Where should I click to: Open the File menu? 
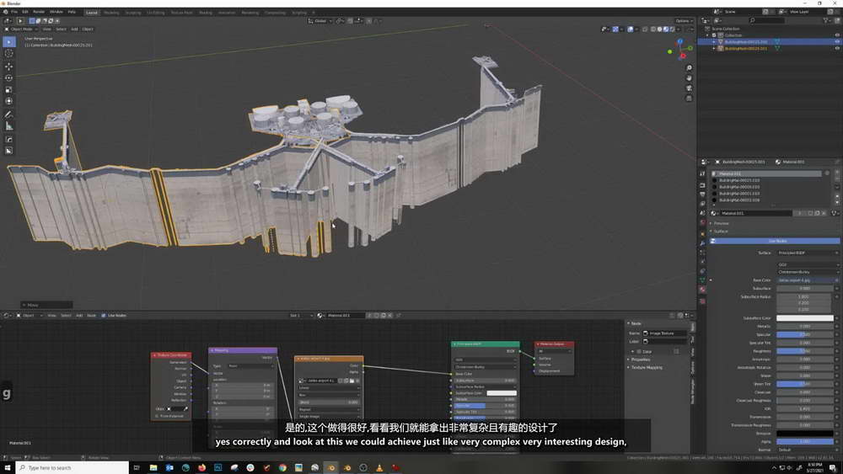14,12
